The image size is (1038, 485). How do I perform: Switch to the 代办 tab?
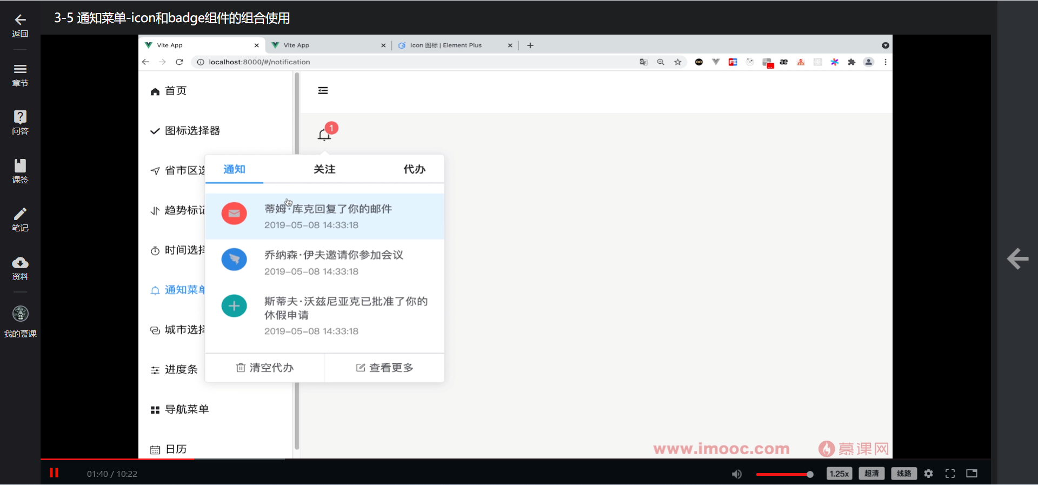click(x=414, y=169)
